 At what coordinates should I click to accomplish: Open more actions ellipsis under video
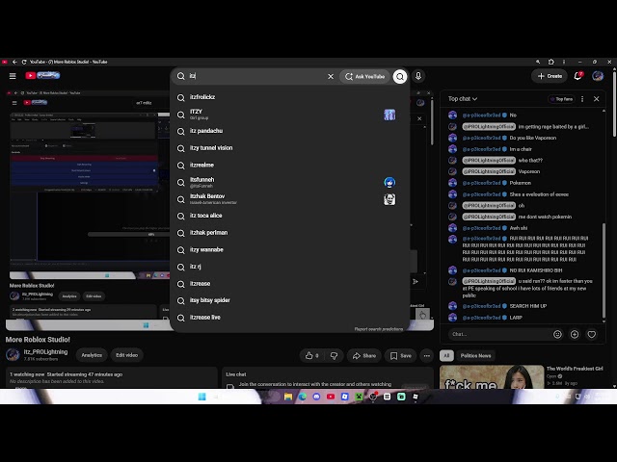(426, 355)
